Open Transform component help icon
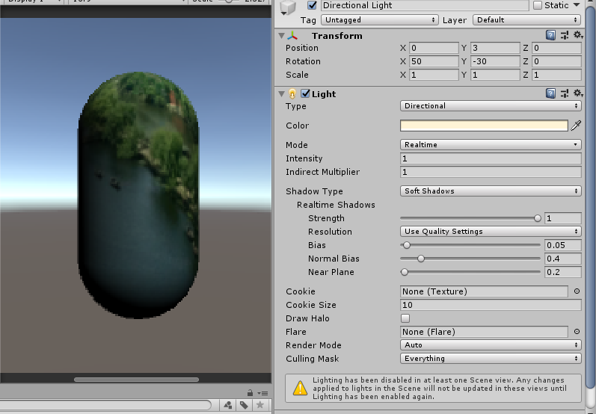The height and width of the screenshot is (414, 596). pyautogui.click(x=550, y=35)
